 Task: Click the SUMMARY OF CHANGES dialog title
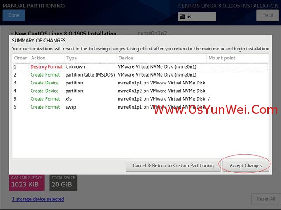[39, 41]
